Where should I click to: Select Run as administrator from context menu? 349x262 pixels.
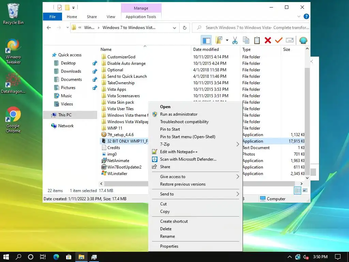point(195,114)
